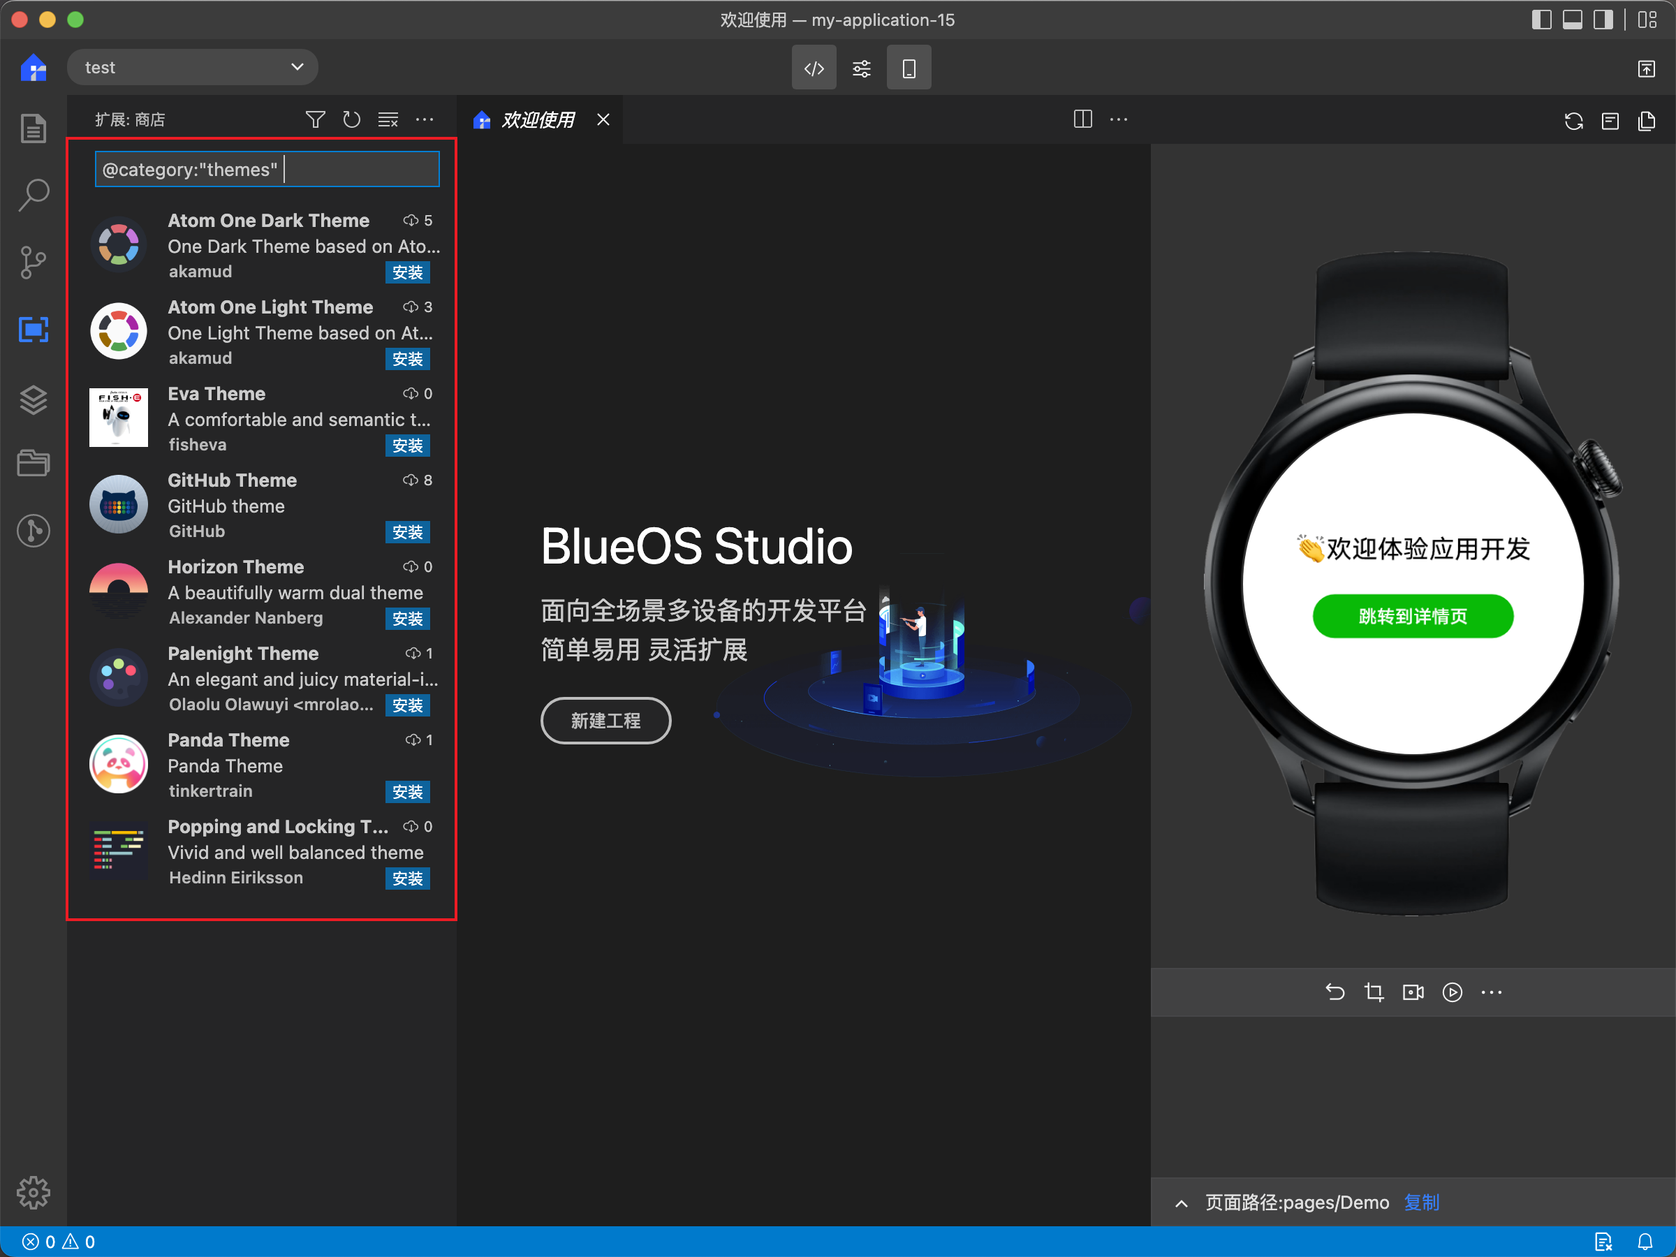Toggle the primary side bar visibility

1541,20
